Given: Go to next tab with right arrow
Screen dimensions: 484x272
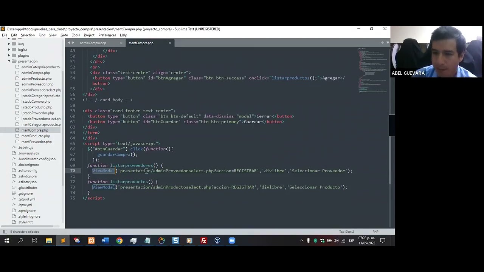Looking at the screenshot, I should [73, 43].
